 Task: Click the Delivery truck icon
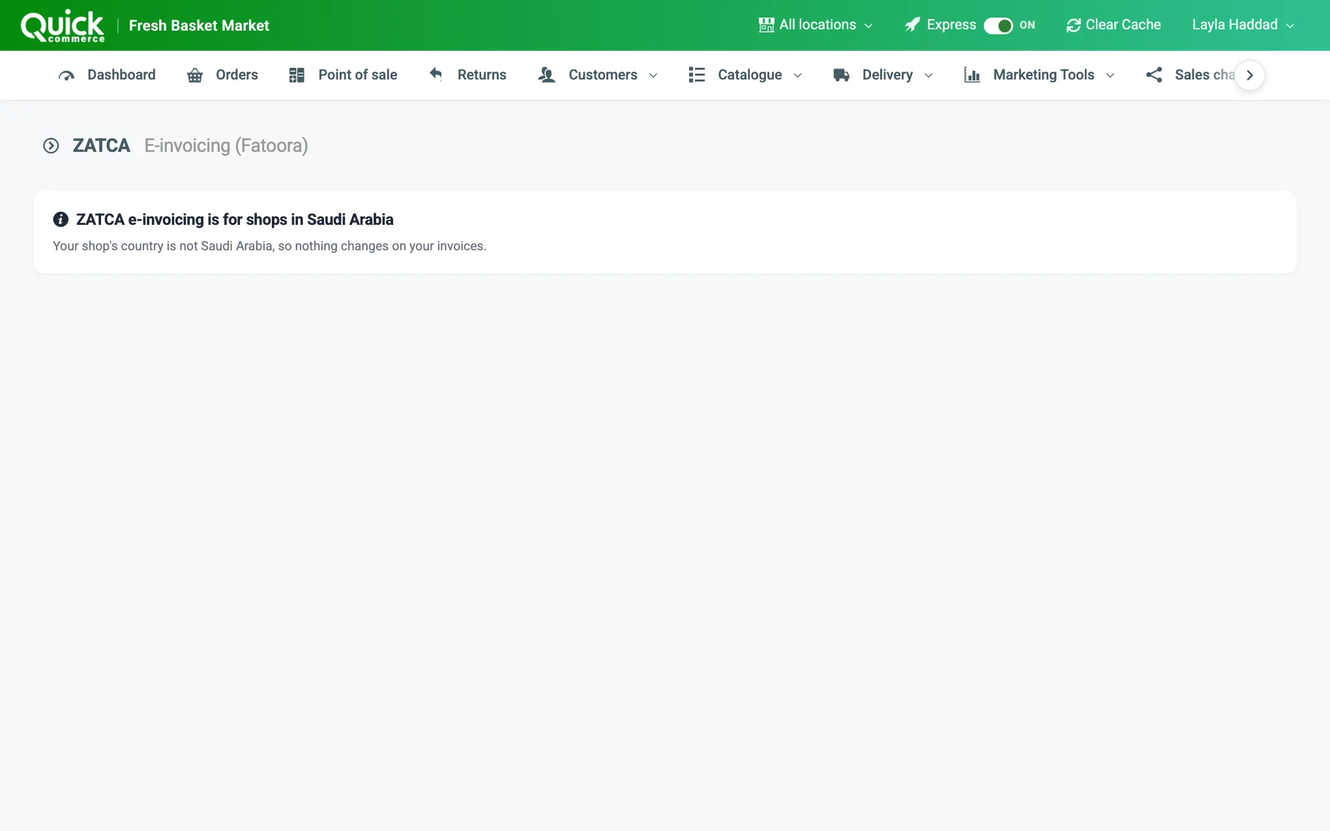(841, 75)
